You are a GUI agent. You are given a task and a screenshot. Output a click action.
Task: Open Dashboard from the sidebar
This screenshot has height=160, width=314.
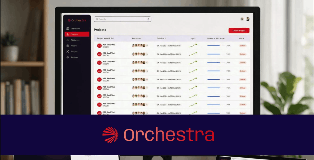click(x=77, y=28)
